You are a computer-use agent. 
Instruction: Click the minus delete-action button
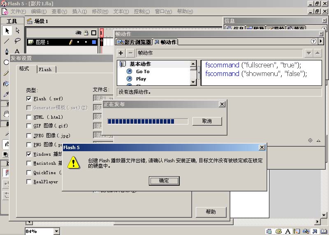point(130,53)
